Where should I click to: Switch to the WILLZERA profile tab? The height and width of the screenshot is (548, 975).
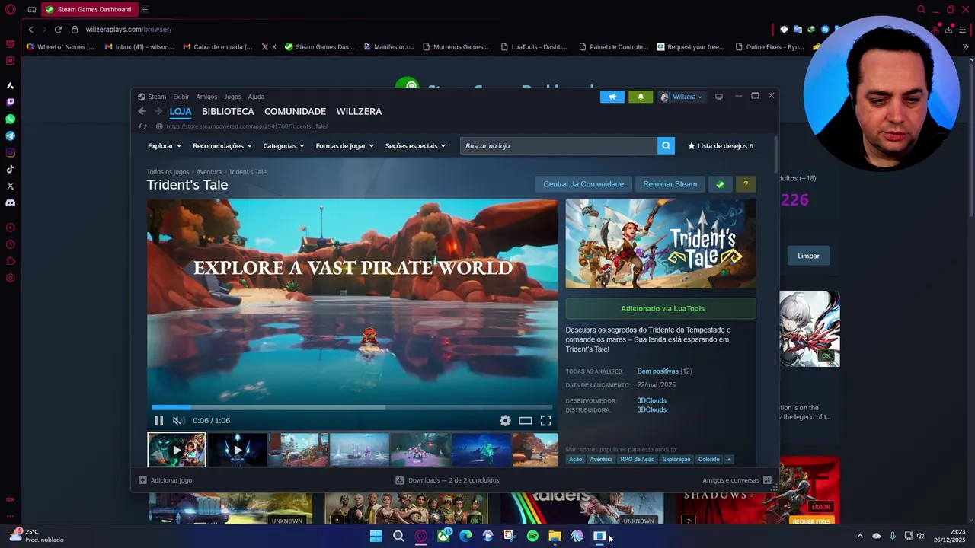[x=359, y=111]
